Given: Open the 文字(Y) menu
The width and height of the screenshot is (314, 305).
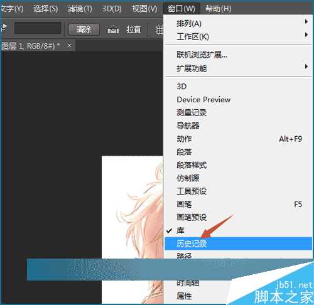Looking at the screenshot, I should coord(11,9).
